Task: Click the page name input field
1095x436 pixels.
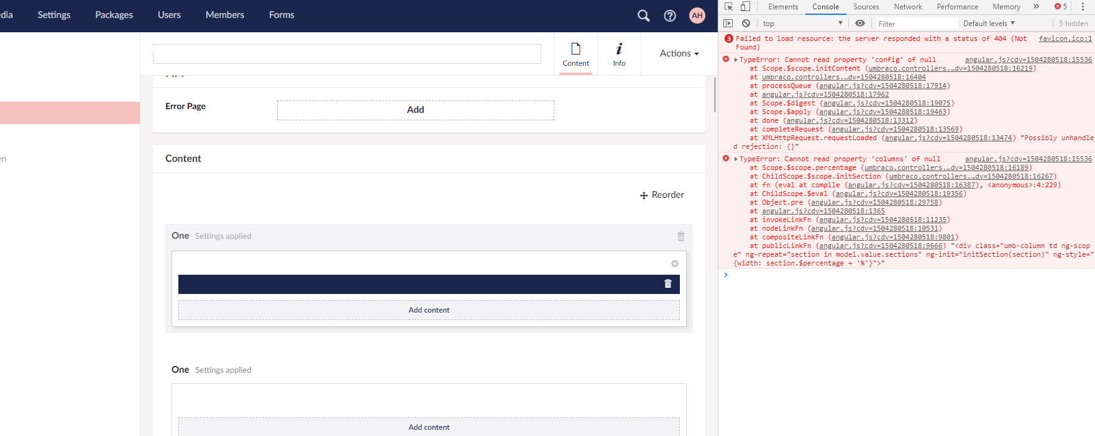Action: click(x=347, y=54)
